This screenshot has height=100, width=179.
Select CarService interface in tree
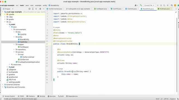pos(24,59)
